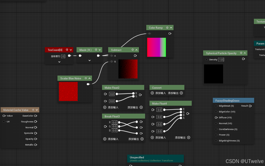Select the Make Float4 node header
The height and width of the screenshot is (166, 265).
coord(171,103)
